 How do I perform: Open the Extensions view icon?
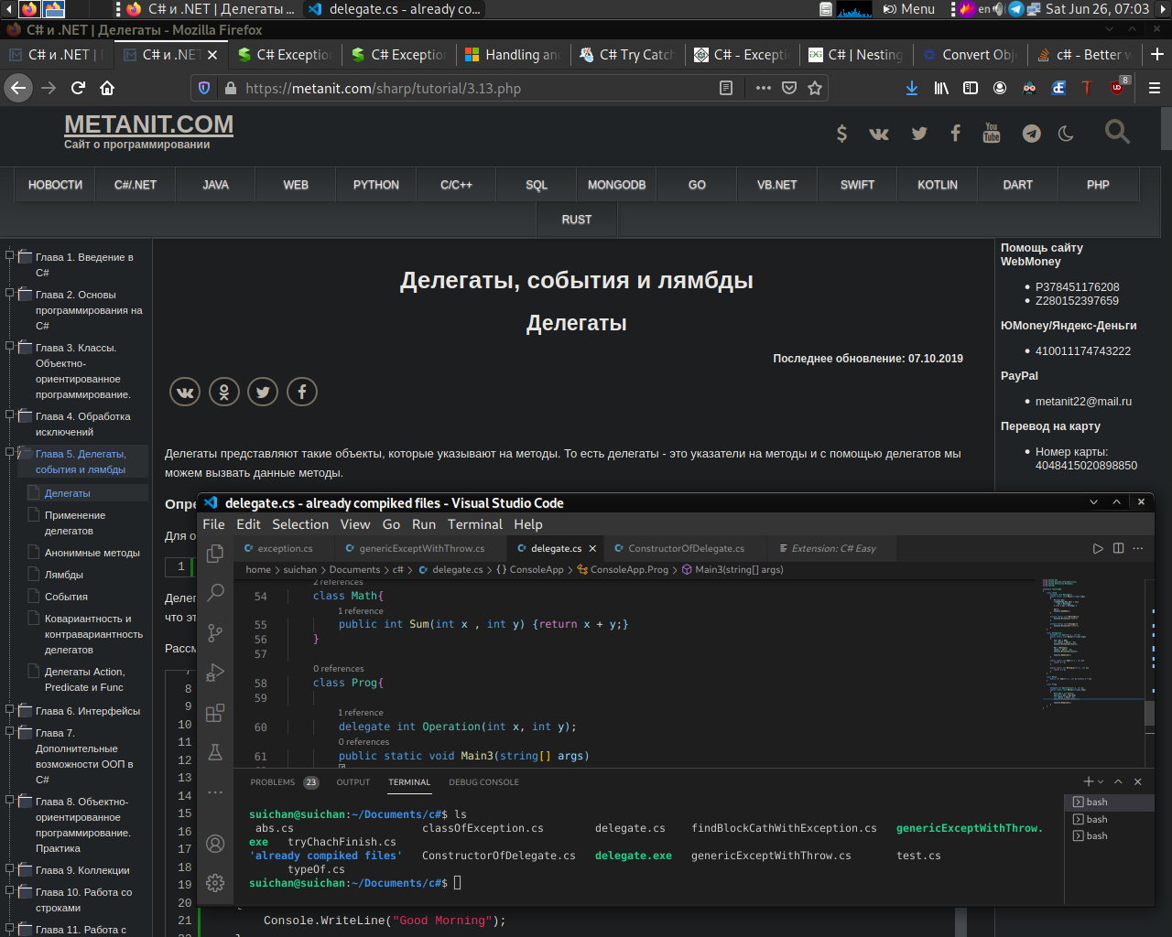coord(215,713)
